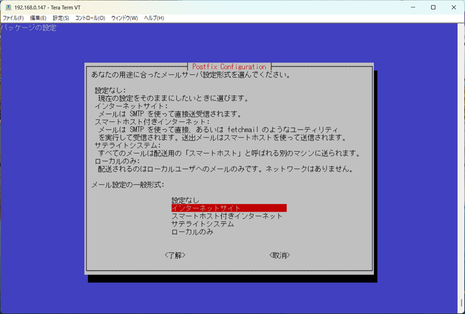Click the terminal vertical scrollbar

[461, 168]
